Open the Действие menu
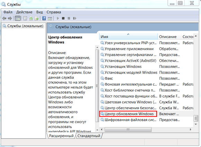The image size is (201, 147). (24, 12)
